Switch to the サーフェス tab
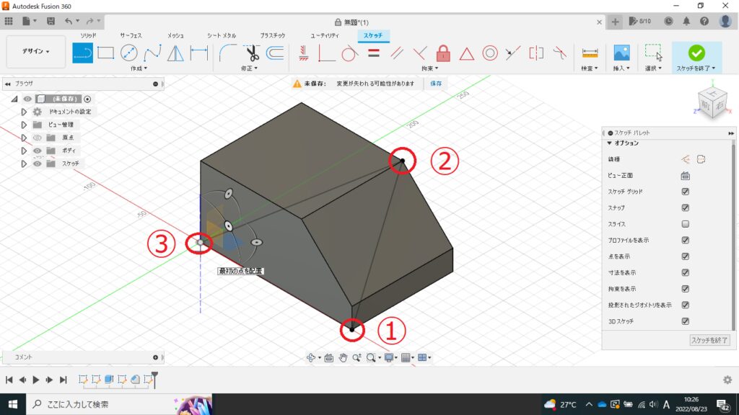This screenshot has width=739, height=415. click(x=131, y=36)
